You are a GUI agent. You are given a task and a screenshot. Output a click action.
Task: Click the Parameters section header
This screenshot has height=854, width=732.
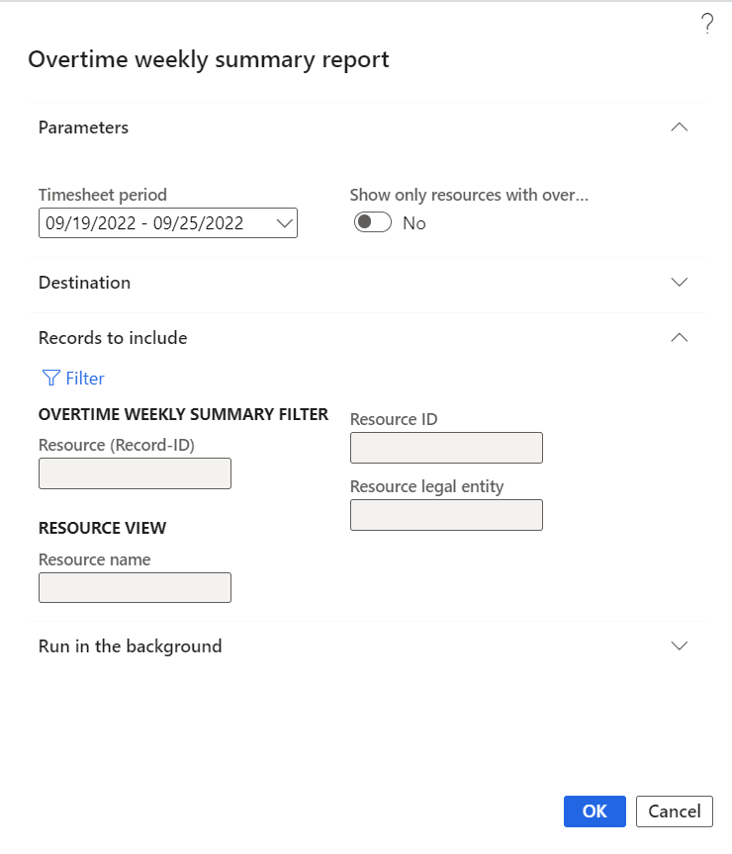(x=84, y=128)
